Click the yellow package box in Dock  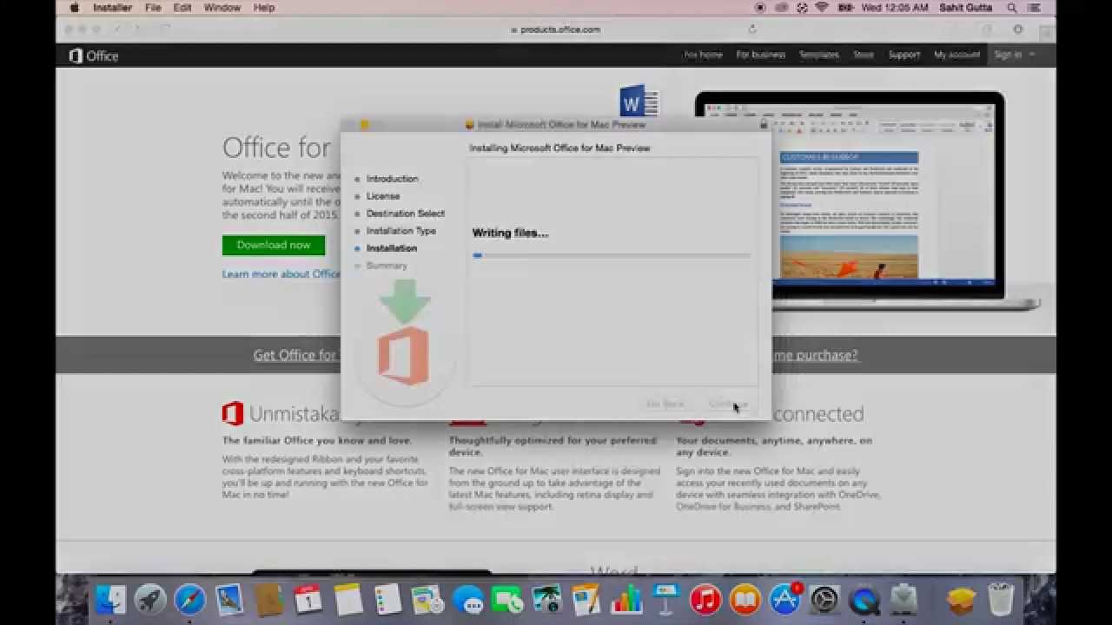pyautogui.click(x=962, y=600)
